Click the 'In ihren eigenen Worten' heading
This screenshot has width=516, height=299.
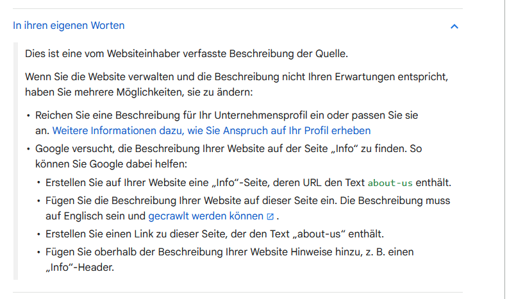69,26
